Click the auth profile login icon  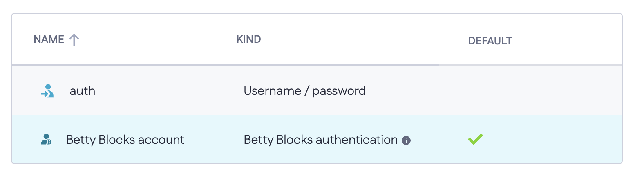(47, 90)
